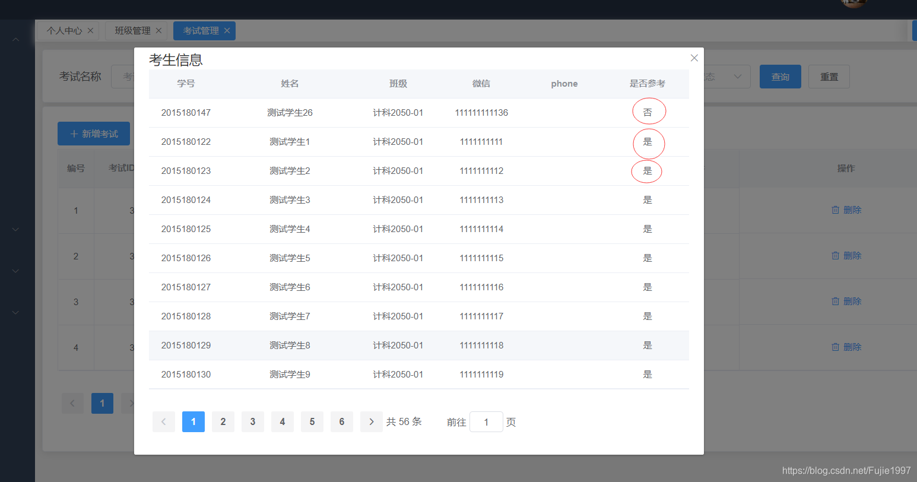The width and height of the screenshot is (917, 482).
Task: Select student name 测试学生9
Action: click(x=290, y=375)
